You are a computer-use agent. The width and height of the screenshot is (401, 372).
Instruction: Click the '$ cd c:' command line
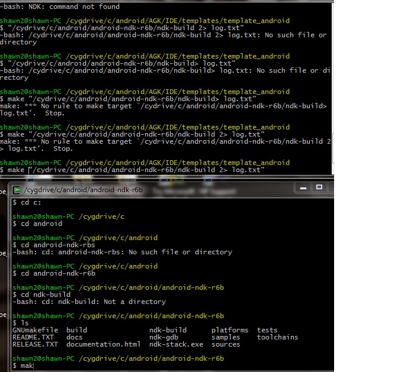coord(27,202)
